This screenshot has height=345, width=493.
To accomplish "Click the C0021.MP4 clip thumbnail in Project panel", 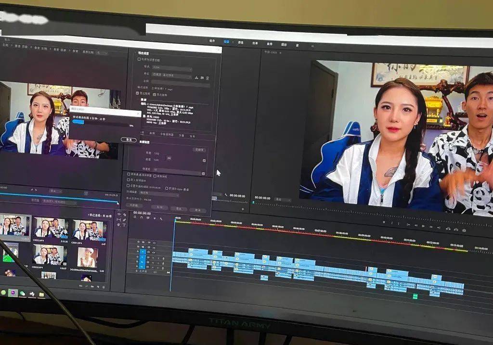I will (89, 231).
